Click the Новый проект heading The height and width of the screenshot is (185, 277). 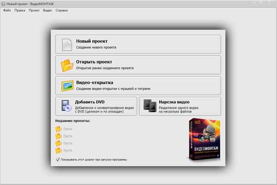92,41
